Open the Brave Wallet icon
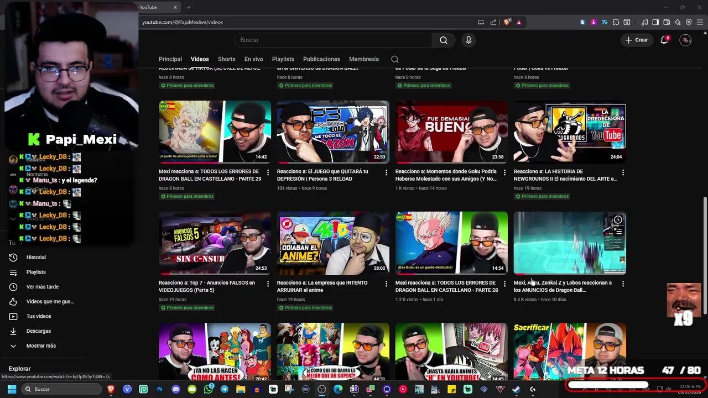 coord(667,22)
